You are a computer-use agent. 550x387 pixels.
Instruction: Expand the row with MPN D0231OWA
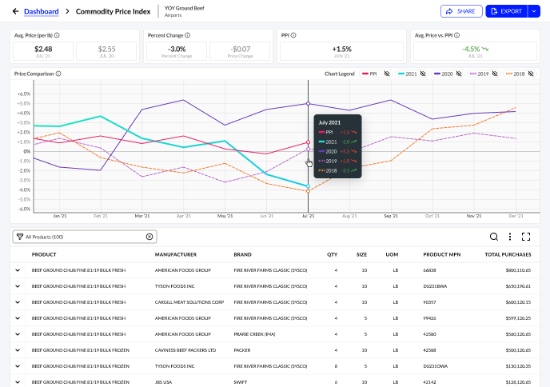click(18, 366)
